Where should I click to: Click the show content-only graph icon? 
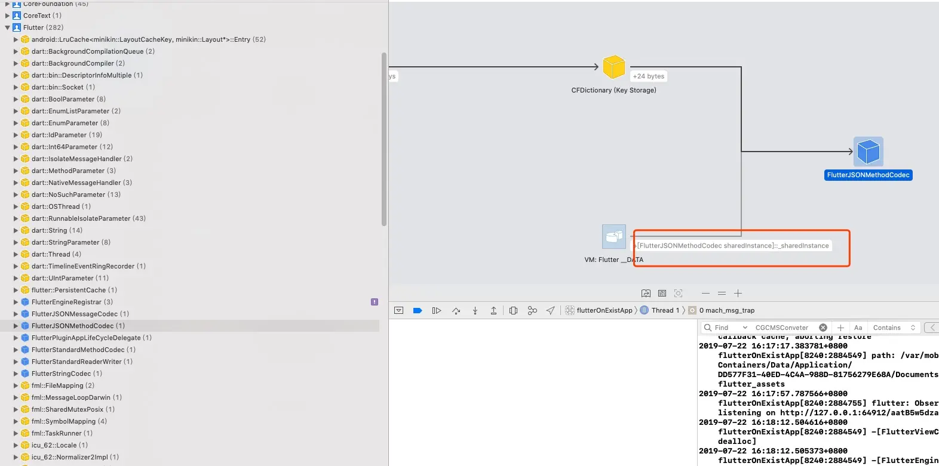(x=662, y=293)
